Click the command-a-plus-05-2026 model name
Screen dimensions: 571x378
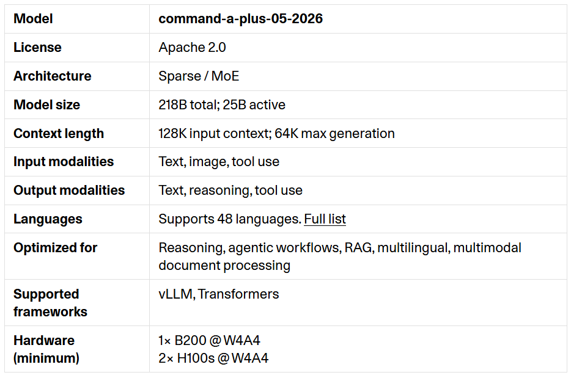point(241,18)
